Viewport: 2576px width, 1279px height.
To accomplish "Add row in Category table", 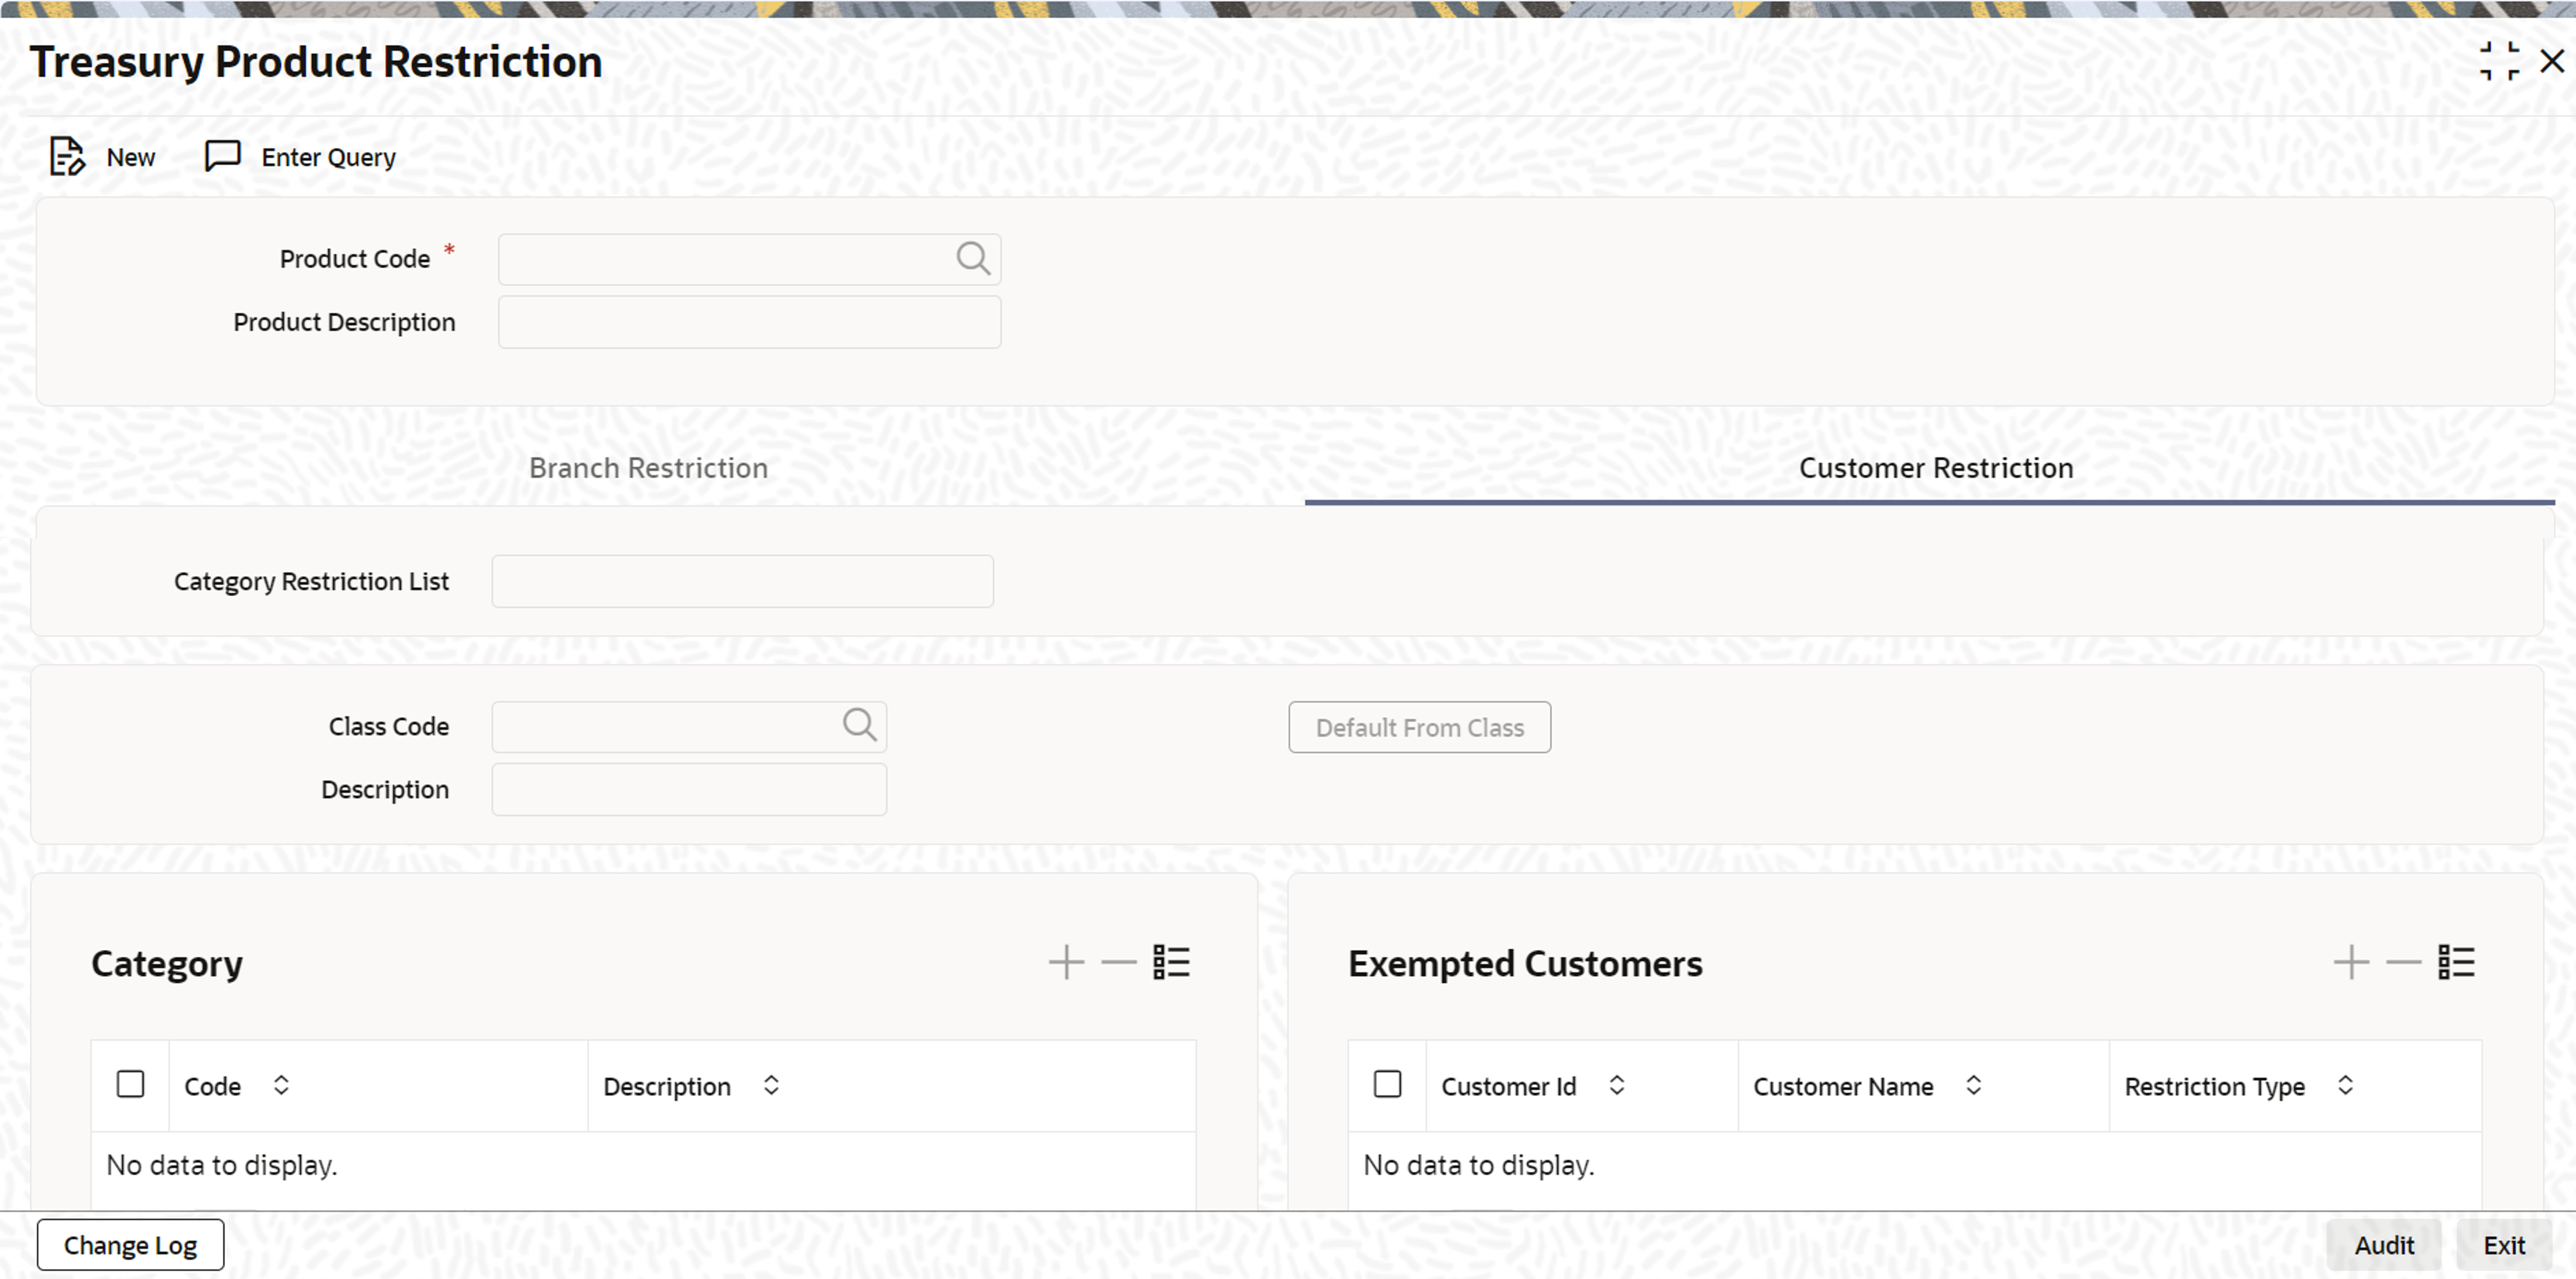I will tap(1066, 962).
